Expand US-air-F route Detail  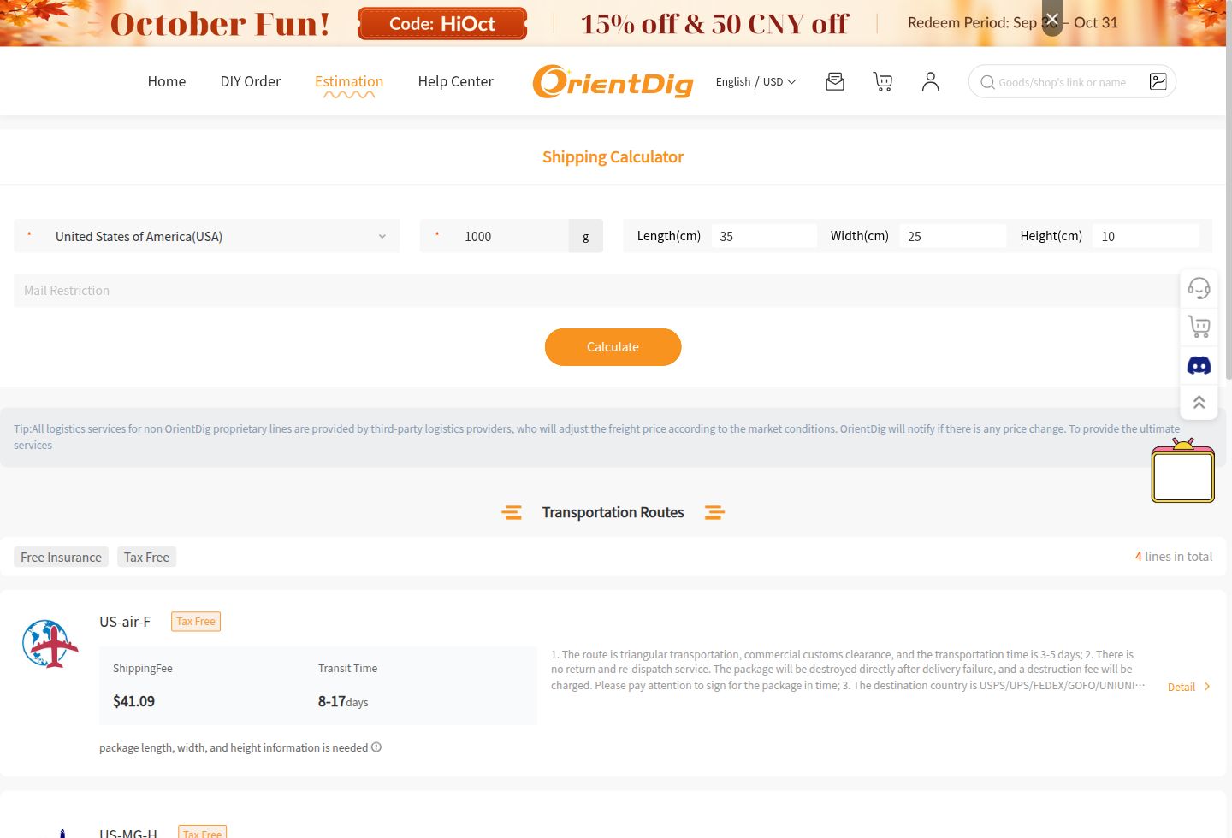(x=1189, y=687)
